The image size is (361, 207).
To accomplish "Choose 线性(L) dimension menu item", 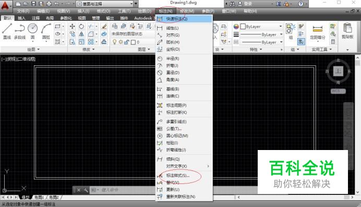I will (x=184, y=28).
